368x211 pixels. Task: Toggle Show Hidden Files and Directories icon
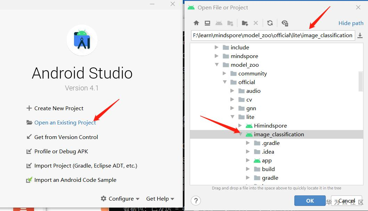pos(285,23)
